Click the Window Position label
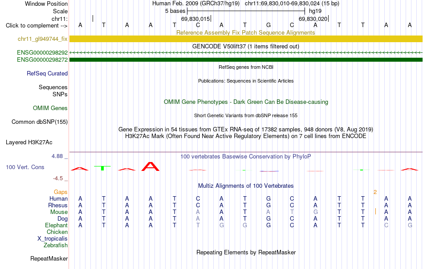Viewport: 423px width, 269px height. [46, 4]
